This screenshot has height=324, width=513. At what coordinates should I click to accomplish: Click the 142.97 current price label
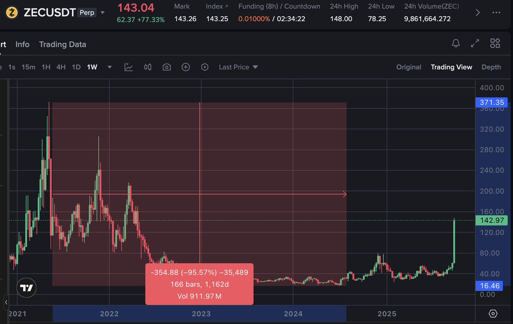pos(492,220)
